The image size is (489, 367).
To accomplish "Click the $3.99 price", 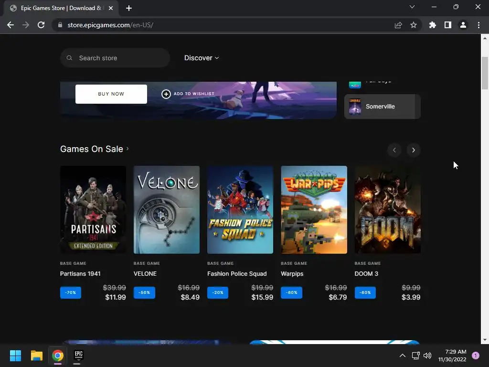I will pyautogui.click(x=411, y=297).
